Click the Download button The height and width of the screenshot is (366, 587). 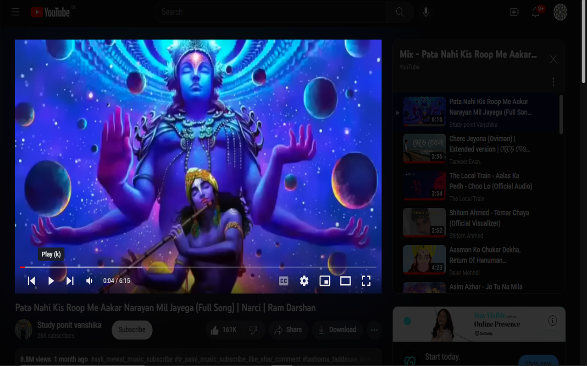pyautogui.click(x=337, y=330)
